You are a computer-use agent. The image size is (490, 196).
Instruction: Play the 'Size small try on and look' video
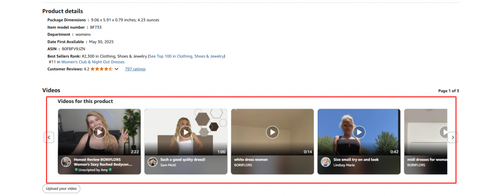click(x=359, y=132)
